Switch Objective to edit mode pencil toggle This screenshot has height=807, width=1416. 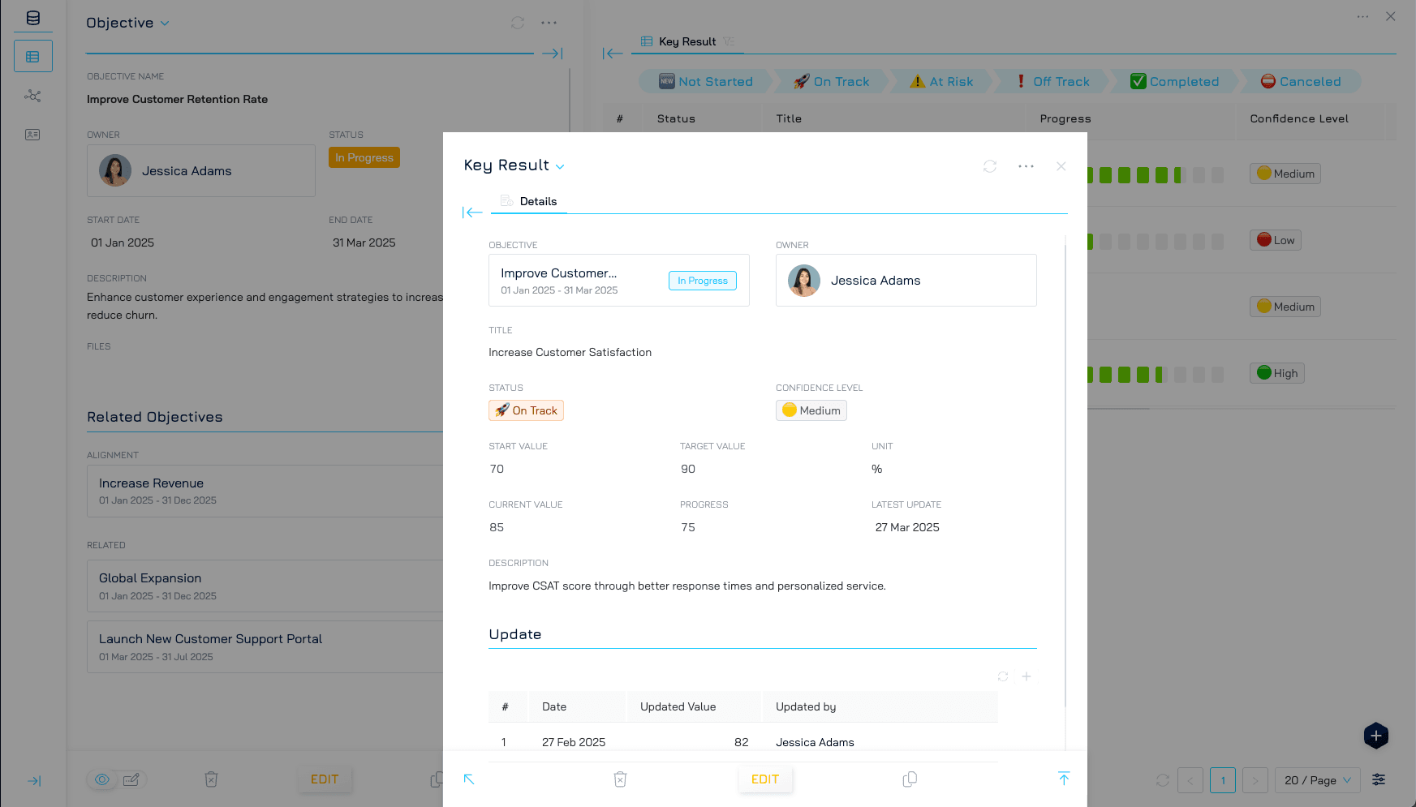[131, 779]
